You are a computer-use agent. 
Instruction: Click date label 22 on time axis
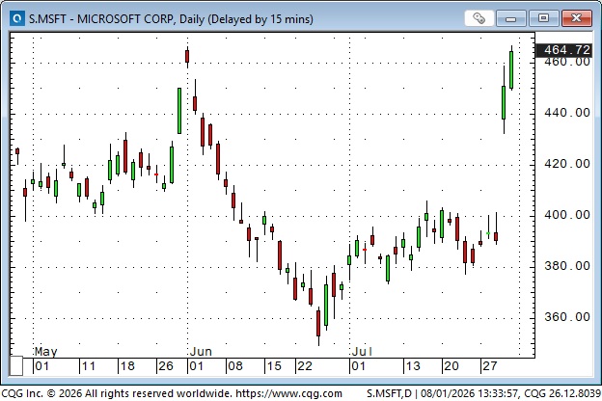(305, 366)
